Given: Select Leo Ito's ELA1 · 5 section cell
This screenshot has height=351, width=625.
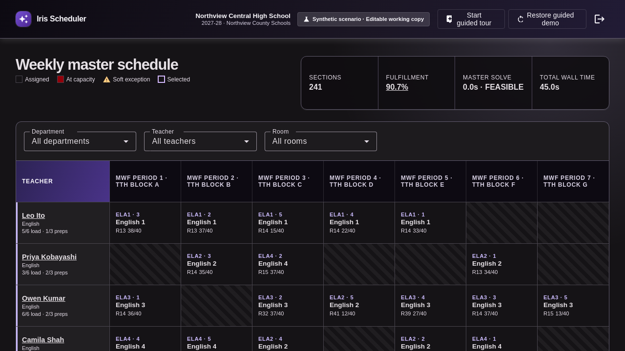Looking at the screenshot, I should tap(288, 223).
